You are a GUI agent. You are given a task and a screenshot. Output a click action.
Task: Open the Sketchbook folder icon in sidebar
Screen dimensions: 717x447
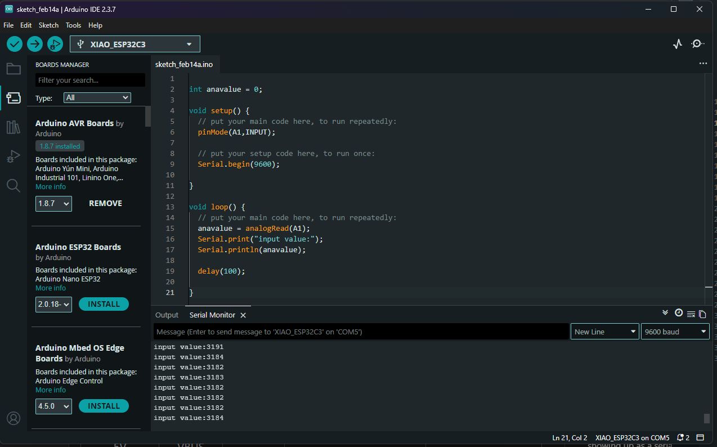(14, 69)
